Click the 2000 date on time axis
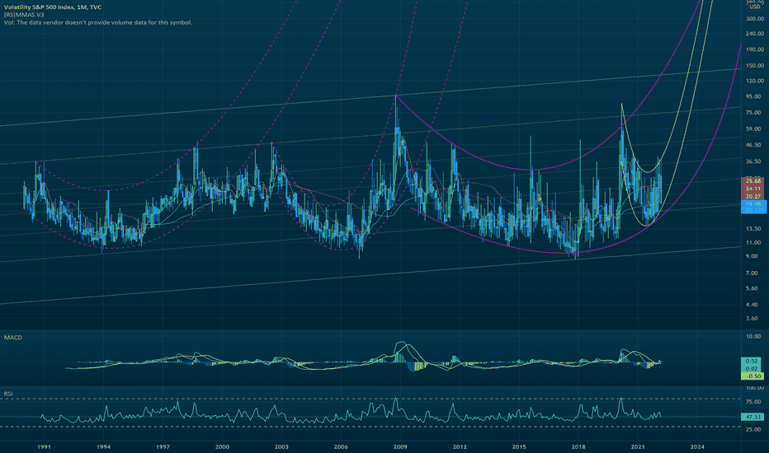 222,446
